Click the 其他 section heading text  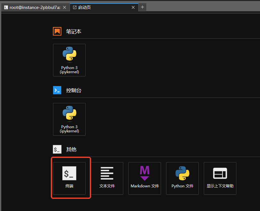click(71, 149)
